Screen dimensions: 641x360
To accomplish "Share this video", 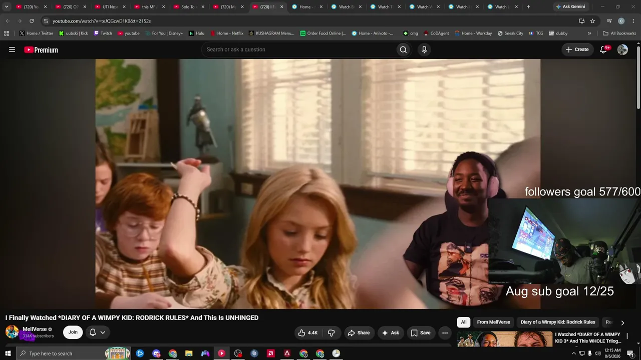I will 359,332.
